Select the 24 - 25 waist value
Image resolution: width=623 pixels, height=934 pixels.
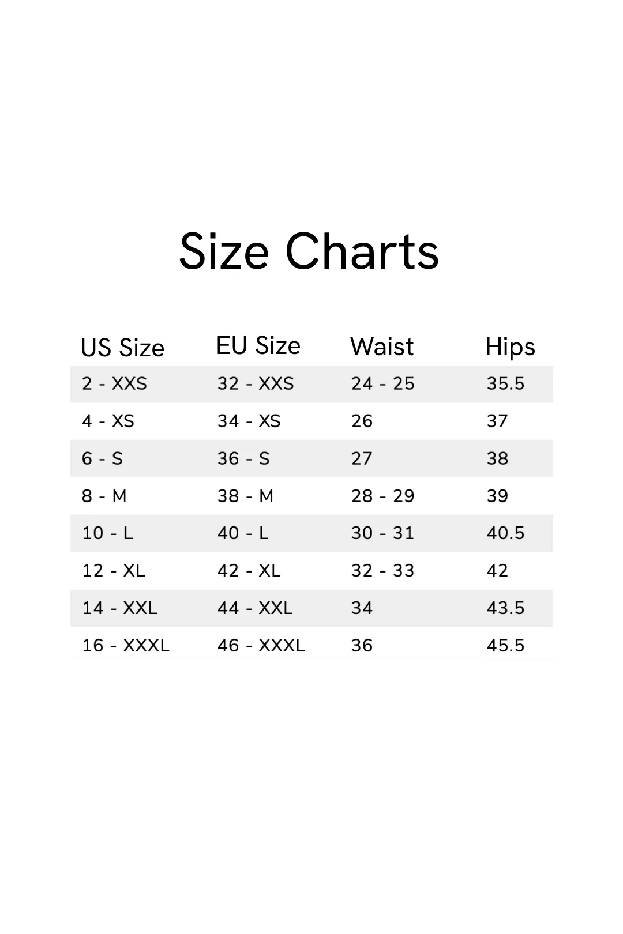pos(382,383)
